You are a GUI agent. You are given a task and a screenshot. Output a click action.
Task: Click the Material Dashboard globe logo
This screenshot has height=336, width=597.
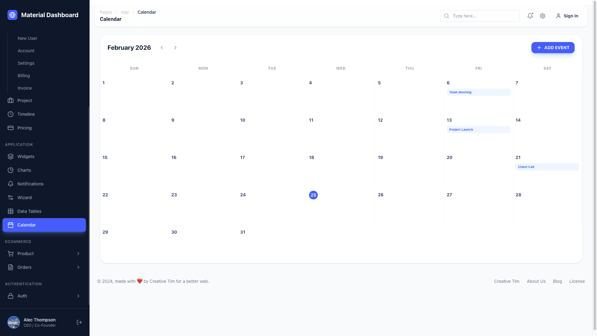12,15
